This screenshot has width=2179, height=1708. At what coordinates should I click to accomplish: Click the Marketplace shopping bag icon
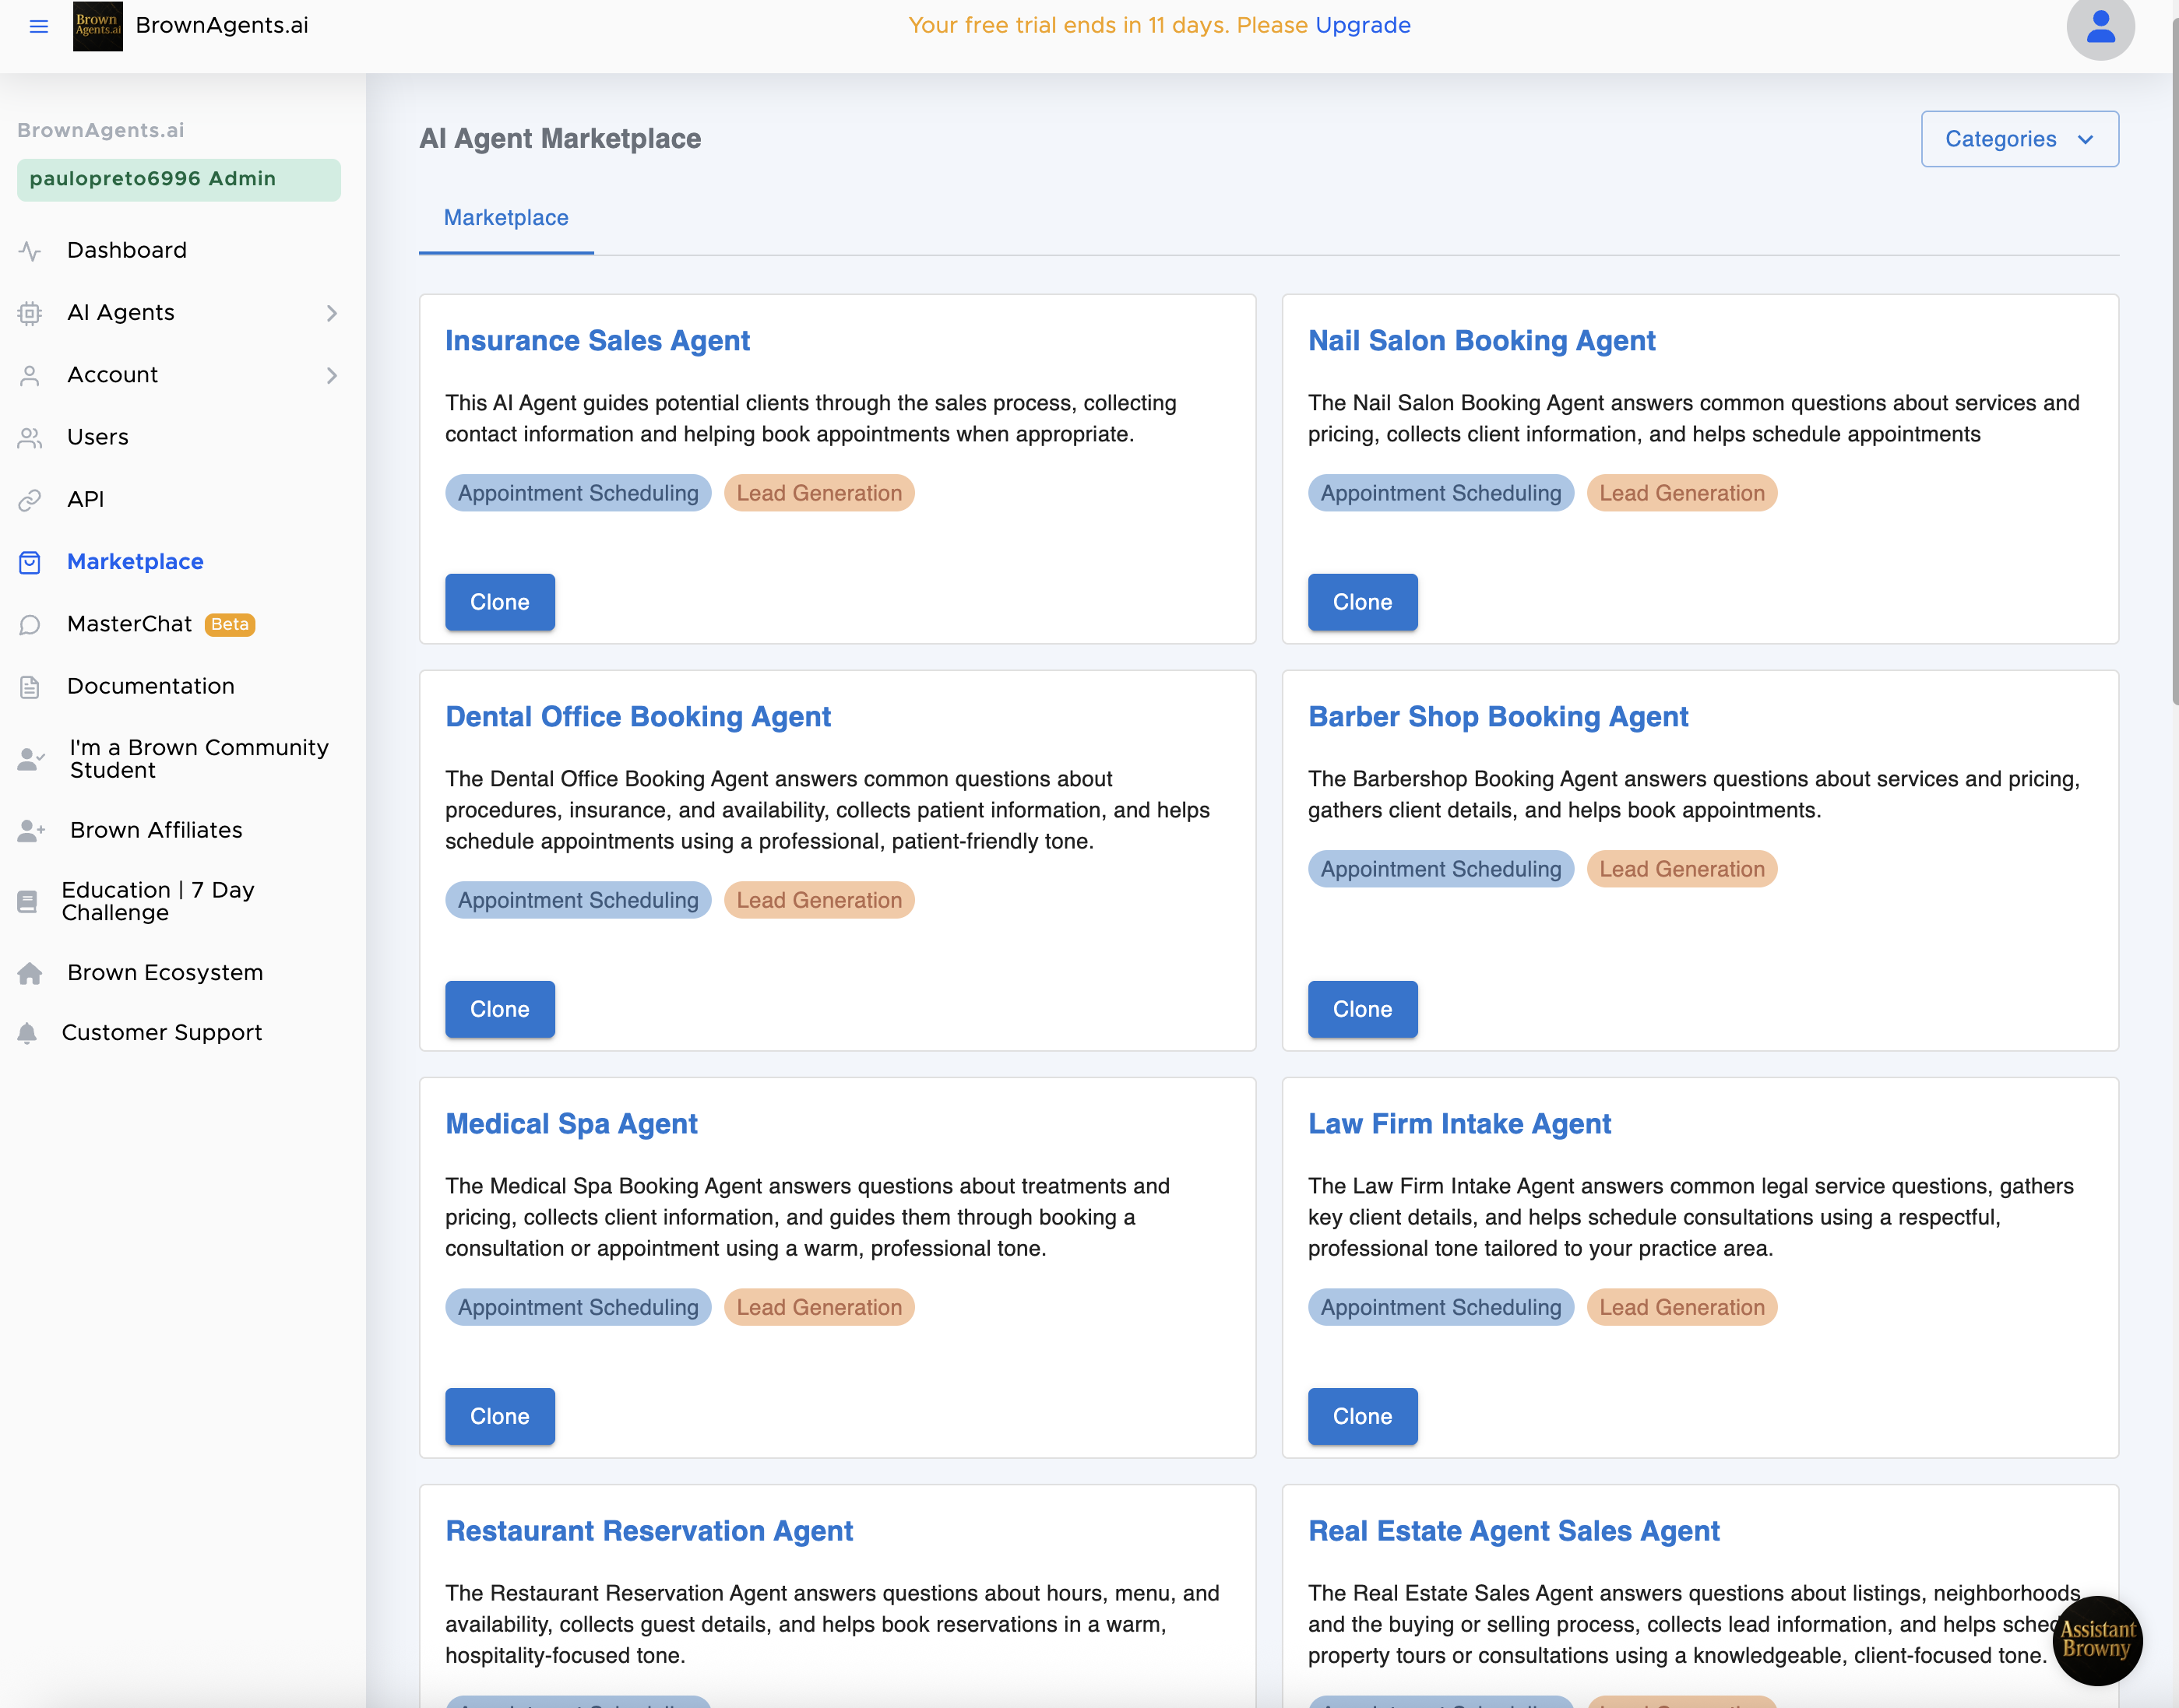tap(30, 563)
